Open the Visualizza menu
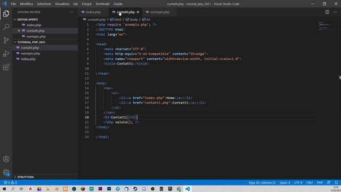This screenshot has height=192, width=341. [x=62, y=4]
